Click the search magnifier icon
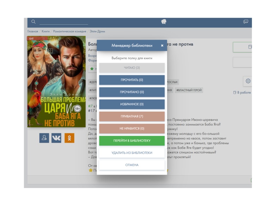The image size is (276, 206). (x=33, y=22)
